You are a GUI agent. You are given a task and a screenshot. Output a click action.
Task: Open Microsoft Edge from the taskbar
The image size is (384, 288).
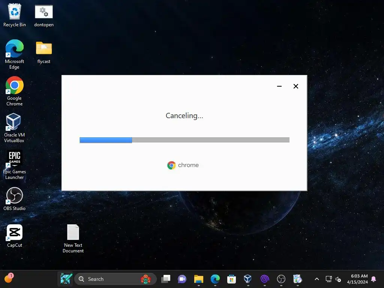pos(215,279)
